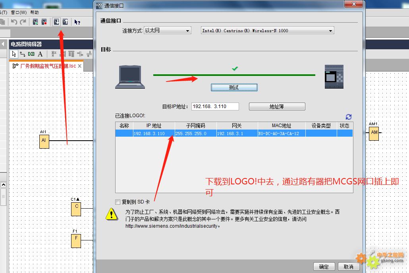Click the 目标IP地址 input field

[x=215, y=106]
